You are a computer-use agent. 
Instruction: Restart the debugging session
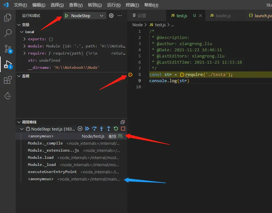tap(116, 129)
